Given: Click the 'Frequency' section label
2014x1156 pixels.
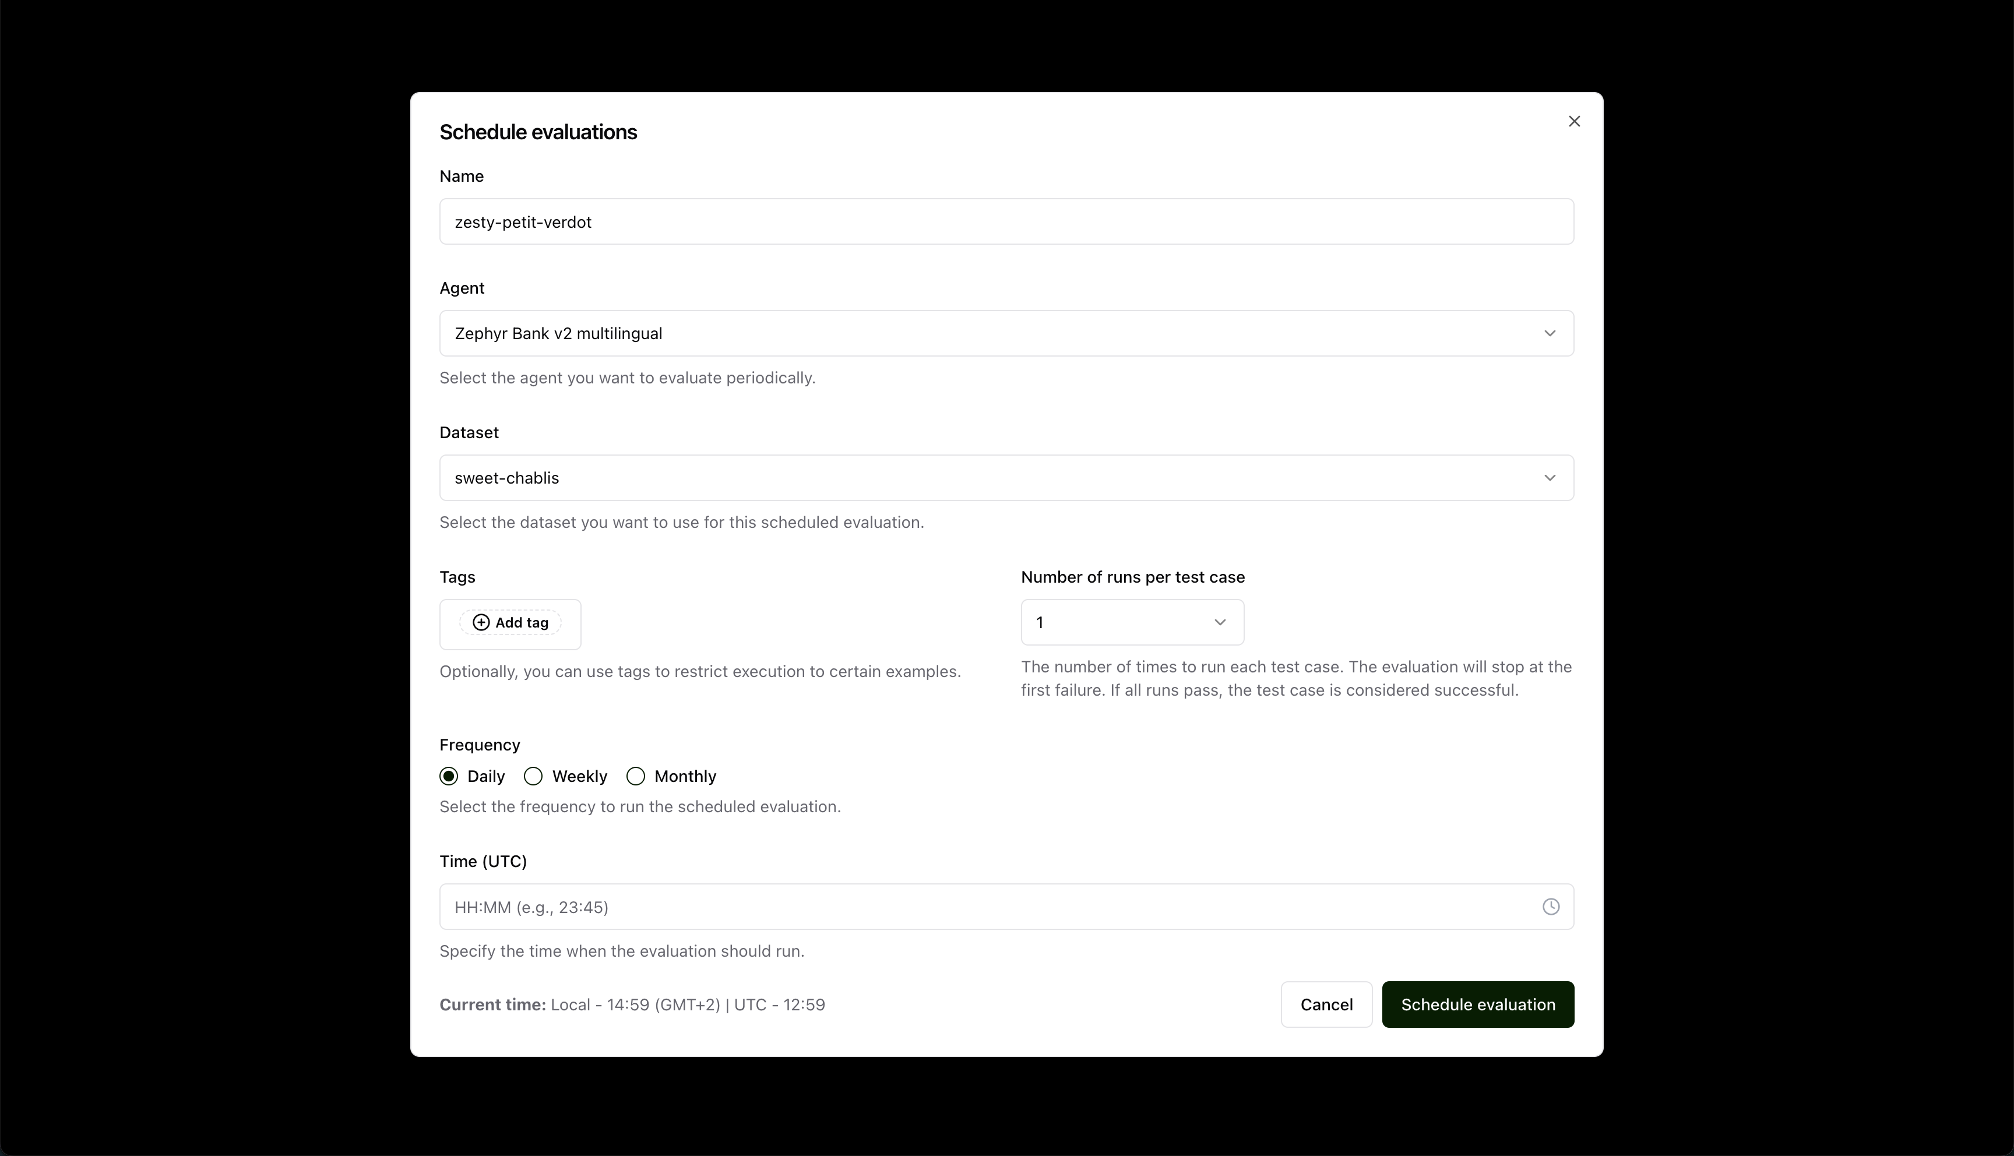Looking at the screenshot, I should pyautogui.click(x=480, y=745).
